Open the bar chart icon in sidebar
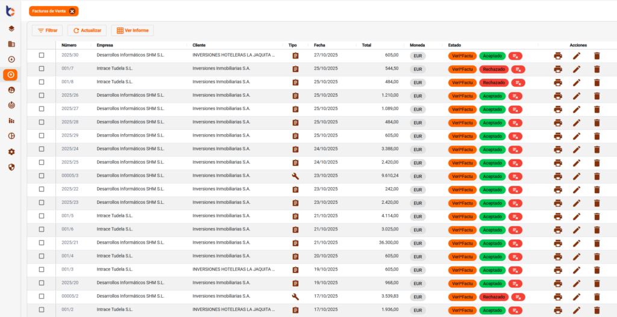This screenshot has width=617, height=317. point(11,120)
